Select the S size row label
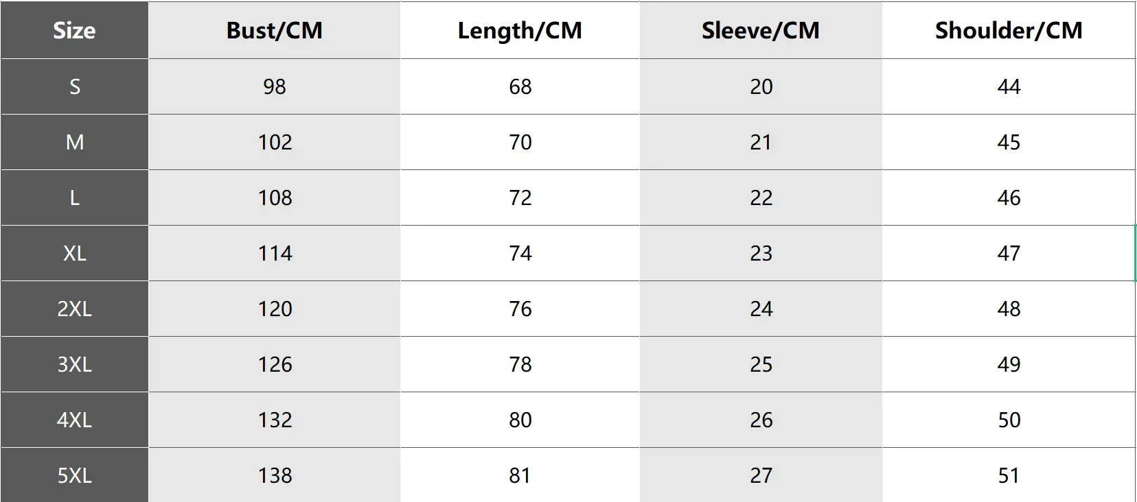Viewport: 1137px width, 502px height. (74, 86)
